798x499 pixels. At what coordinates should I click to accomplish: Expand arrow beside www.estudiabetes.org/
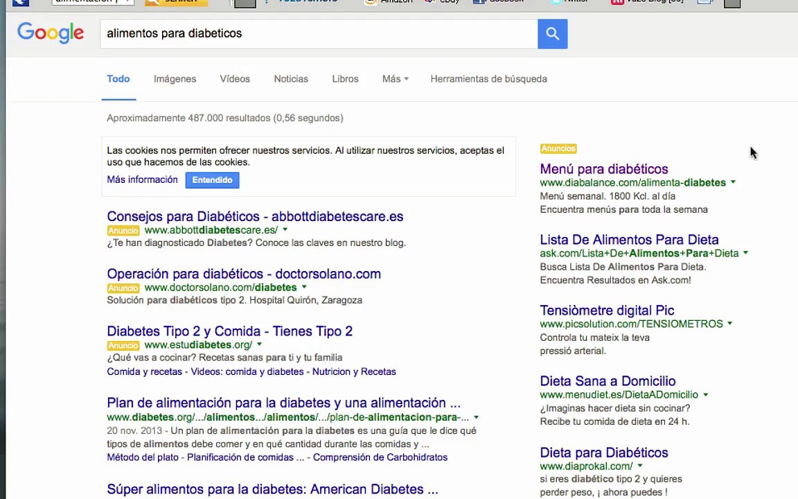[x=259, y=344]
